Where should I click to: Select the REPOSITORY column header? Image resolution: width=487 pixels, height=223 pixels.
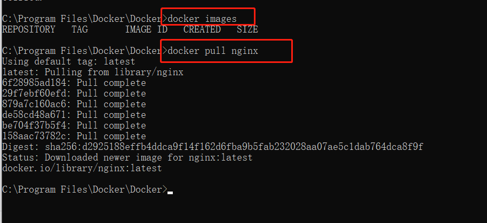[29, 29]
